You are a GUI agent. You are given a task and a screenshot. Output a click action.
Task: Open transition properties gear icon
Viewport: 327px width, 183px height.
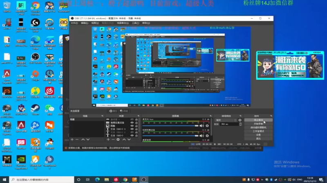(x=240, y=120)
